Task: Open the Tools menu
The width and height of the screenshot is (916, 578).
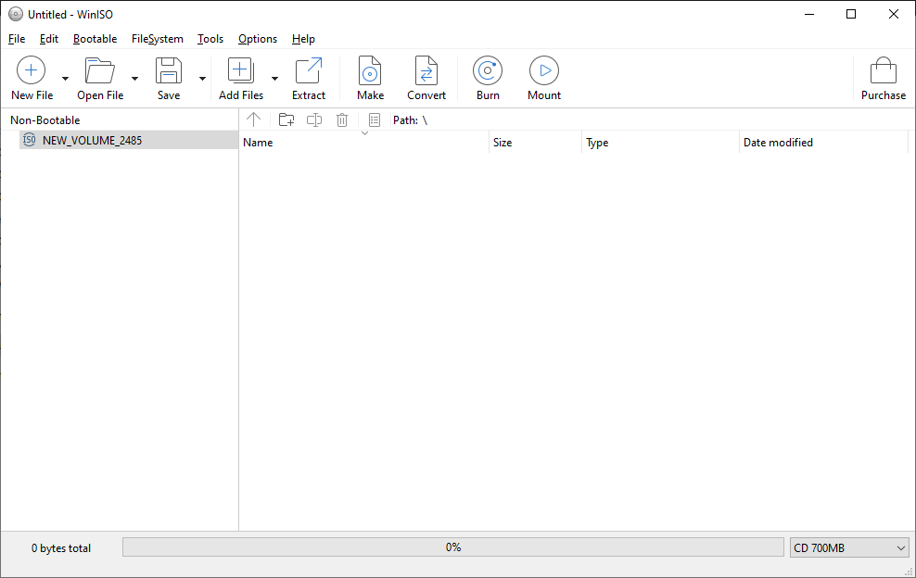Action: 210,39
